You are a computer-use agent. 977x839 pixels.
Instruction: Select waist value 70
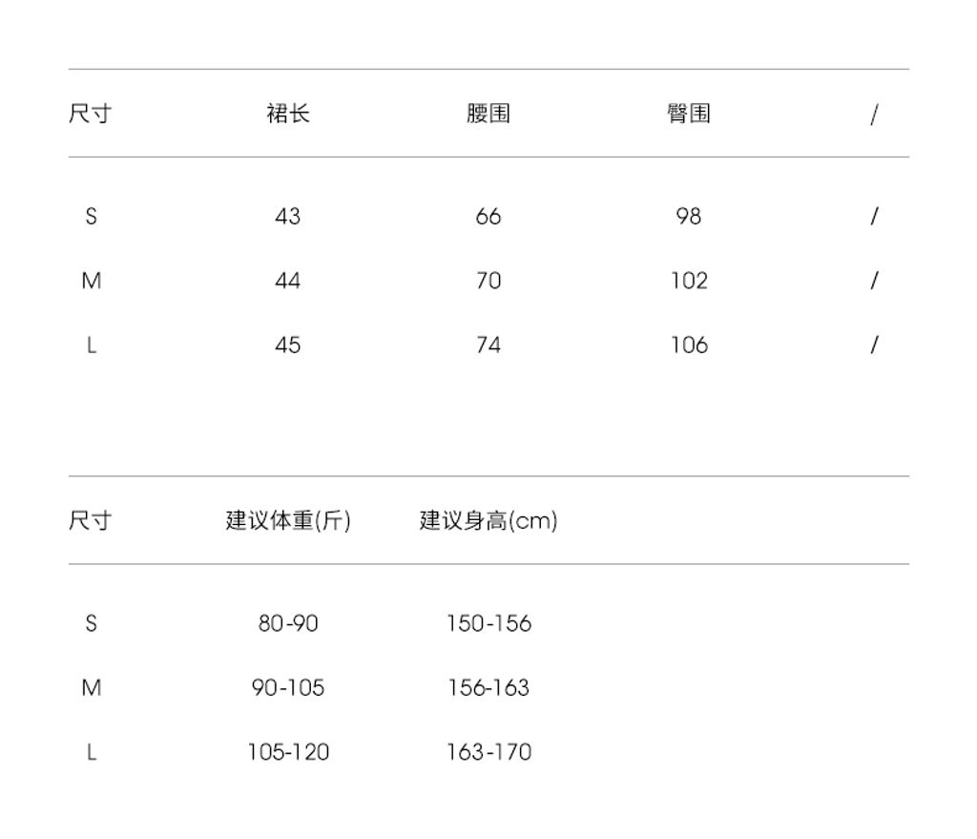tap(488, 281)
